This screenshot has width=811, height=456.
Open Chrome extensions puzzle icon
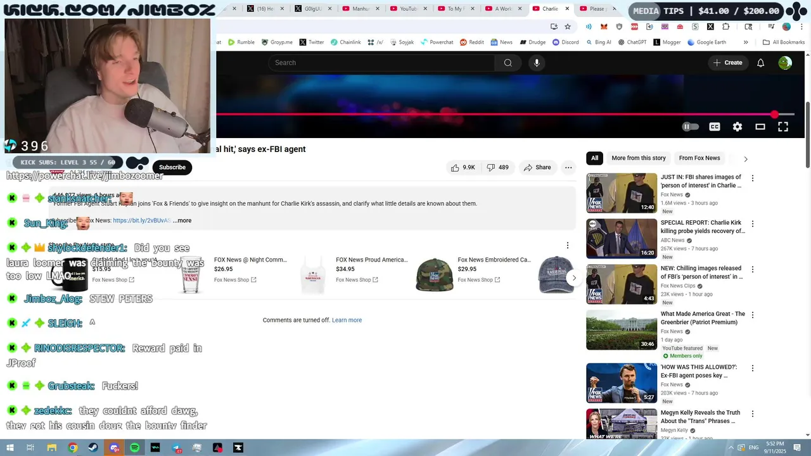tap(725, 27)
